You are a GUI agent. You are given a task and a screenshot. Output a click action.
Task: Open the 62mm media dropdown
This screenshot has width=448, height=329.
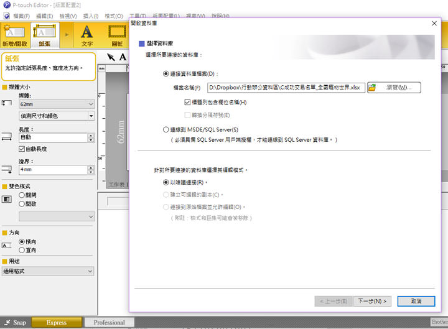click(57, 104)
